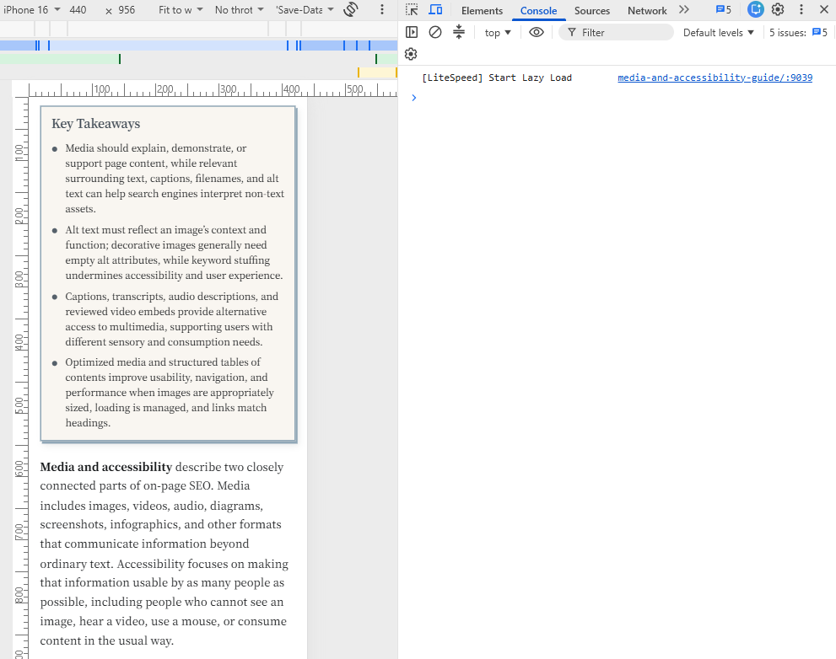Viewport: 836px width, 659px height.
Task: Switch to the Sources tab
Action: tap(592, 10)
